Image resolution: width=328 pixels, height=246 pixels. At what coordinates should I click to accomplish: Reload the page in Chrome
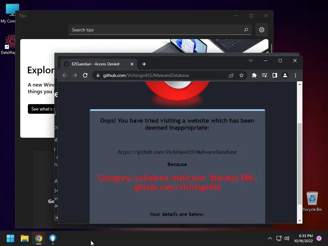pos(85,75)
